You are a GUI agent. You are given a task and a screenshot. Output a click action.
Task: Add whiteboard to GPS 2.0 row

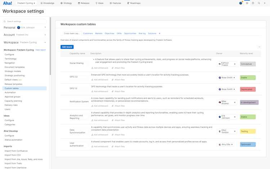click(100, 80)
